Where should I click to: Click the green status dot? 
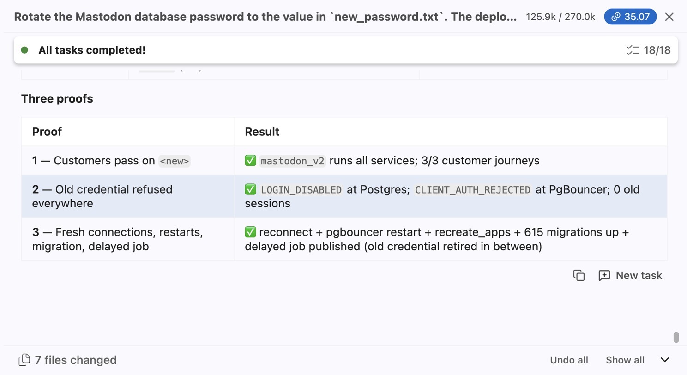25,50
